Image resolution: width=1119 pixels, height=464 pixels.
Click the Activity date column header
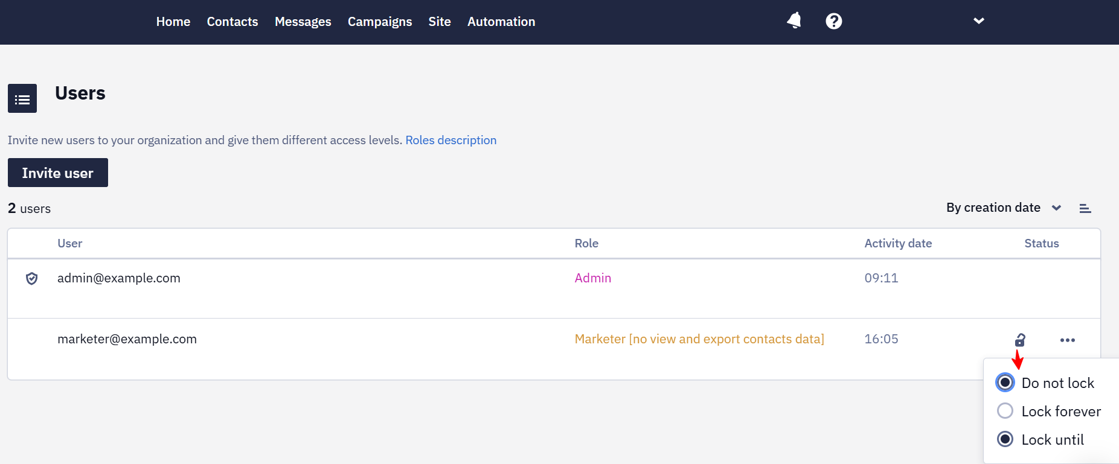pyautogui.click(x=898, y=243)
